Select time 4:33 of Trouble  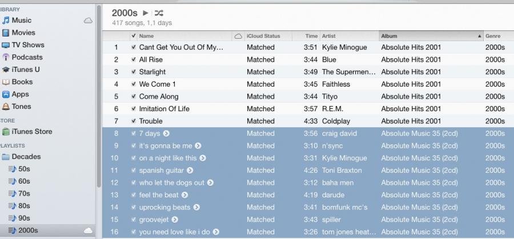311,121
